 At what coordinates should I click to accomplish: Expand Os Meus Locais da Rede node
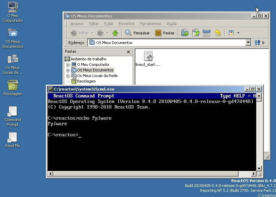[x=68, y=76]
